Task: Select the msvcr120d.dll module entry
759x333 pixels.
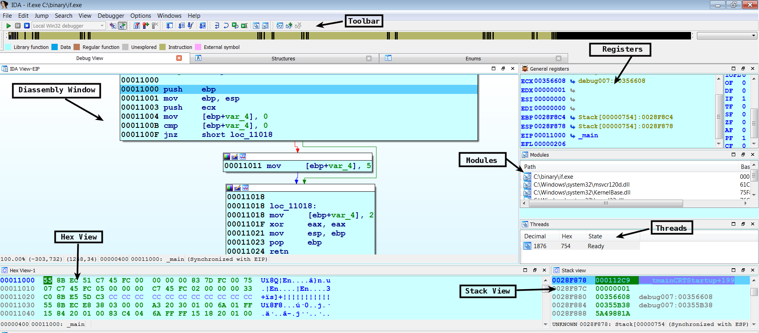Action: tap(581, 185)
